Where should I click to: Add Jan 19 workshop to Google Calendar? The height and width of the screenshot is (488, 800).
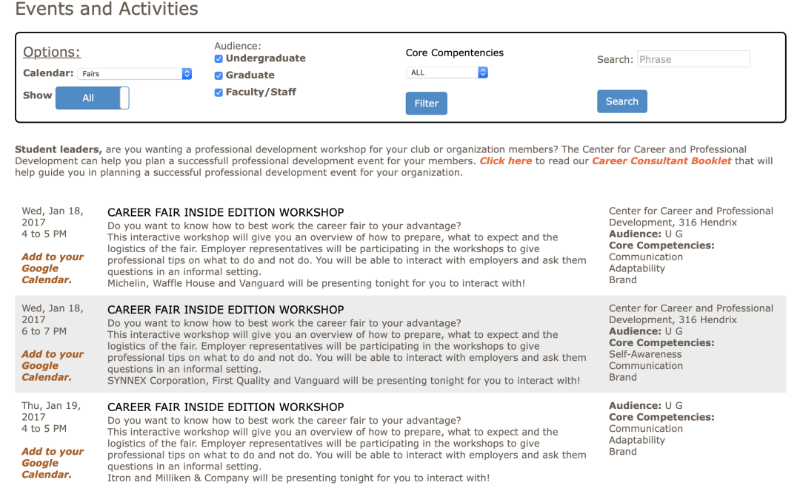[x=53, y=463]
